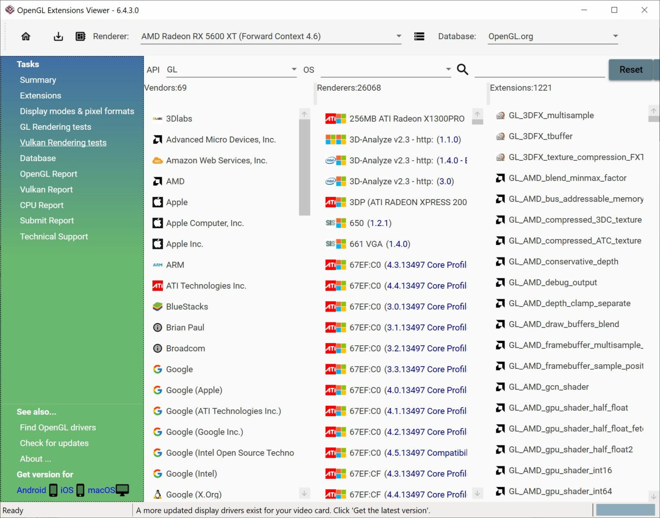Viewport: 660px width, 518px height.
Task: Select the Database task
Action: 38,158
